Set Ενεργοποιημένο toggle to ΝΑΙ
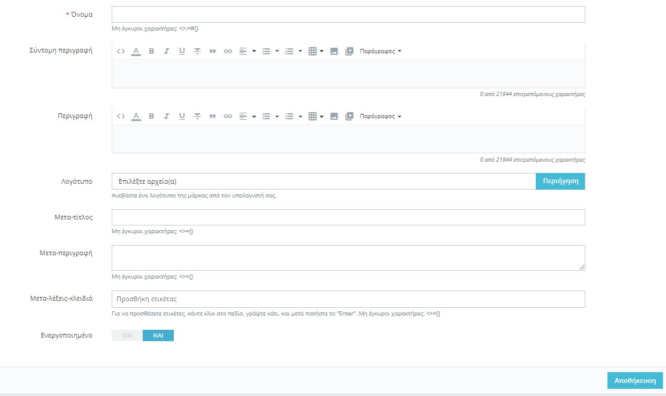Screen dimensions: 666x396 point(158,336)
